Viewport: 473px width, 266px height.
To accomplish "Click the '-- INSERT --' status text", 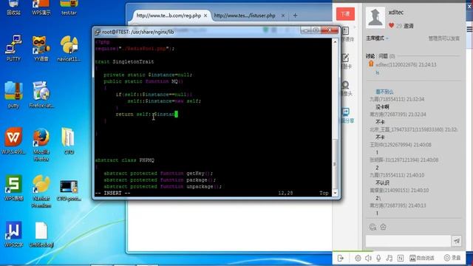I will click(x=112, y=193).
